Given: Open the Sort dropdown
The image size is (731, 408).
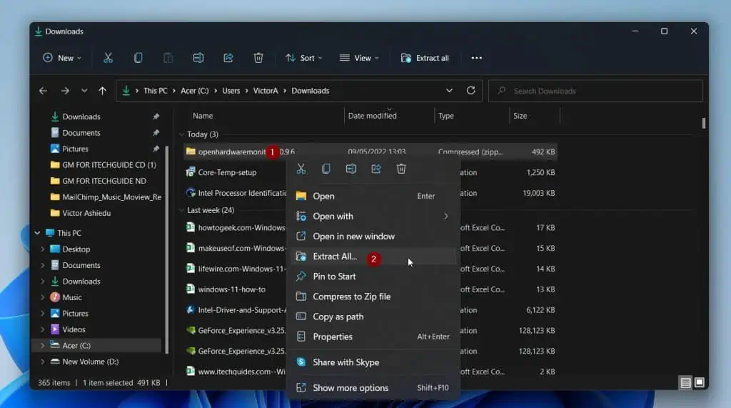Looking at the screenshot, I should click(x=303, y=58).
